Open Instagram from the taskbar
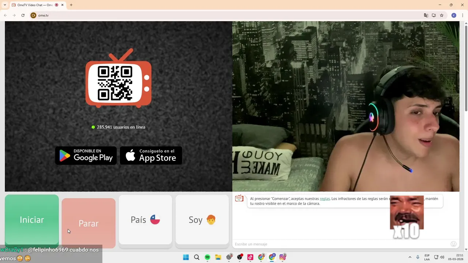Viewport: 468px width, 263px height. tap(283, 257)
